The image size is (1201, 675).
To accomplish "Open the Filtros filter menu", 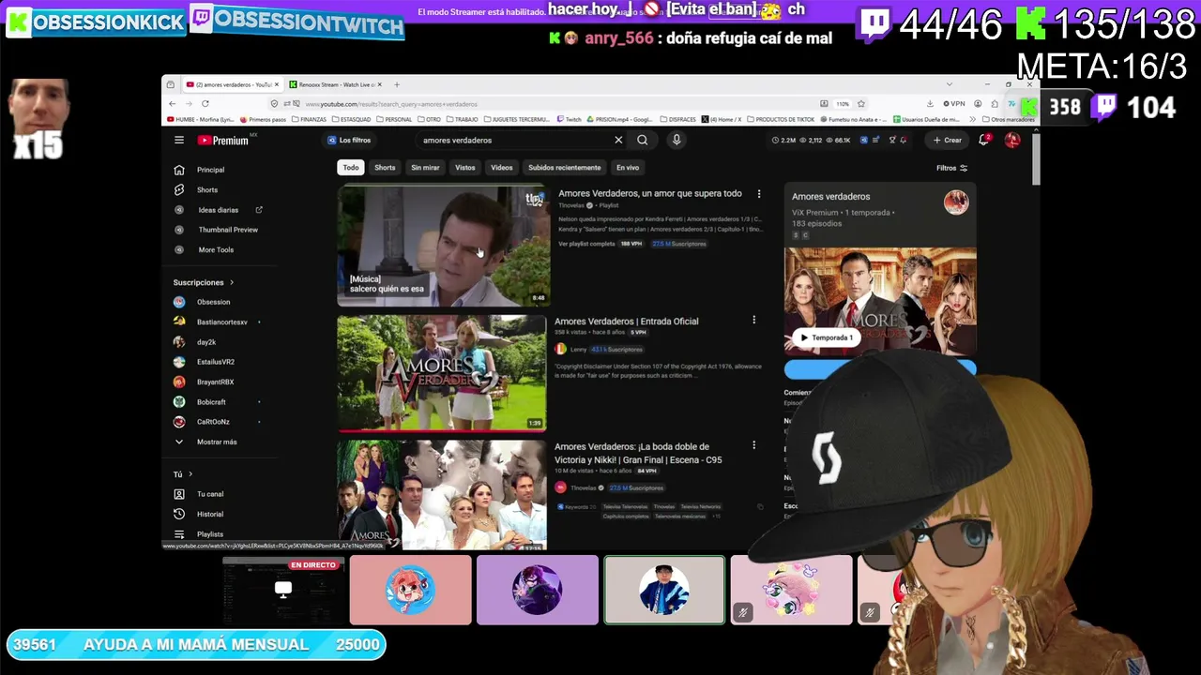I will tap(951, 168).
